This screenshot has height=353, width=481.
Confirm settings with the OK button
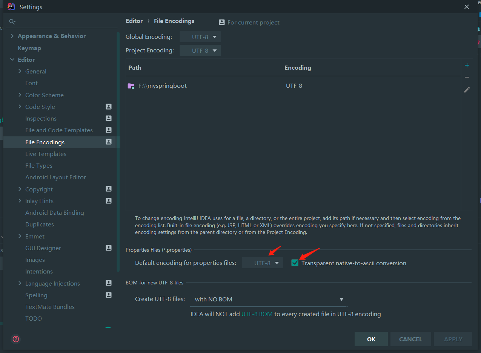tap(371, 339)
